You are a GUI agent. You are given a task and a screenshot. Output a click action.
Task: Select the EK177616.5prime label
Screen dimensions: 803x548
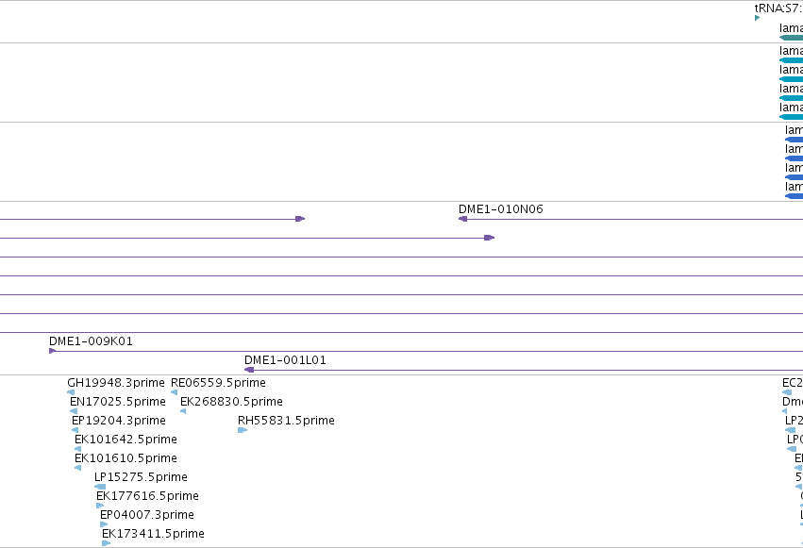pos(147,496)
